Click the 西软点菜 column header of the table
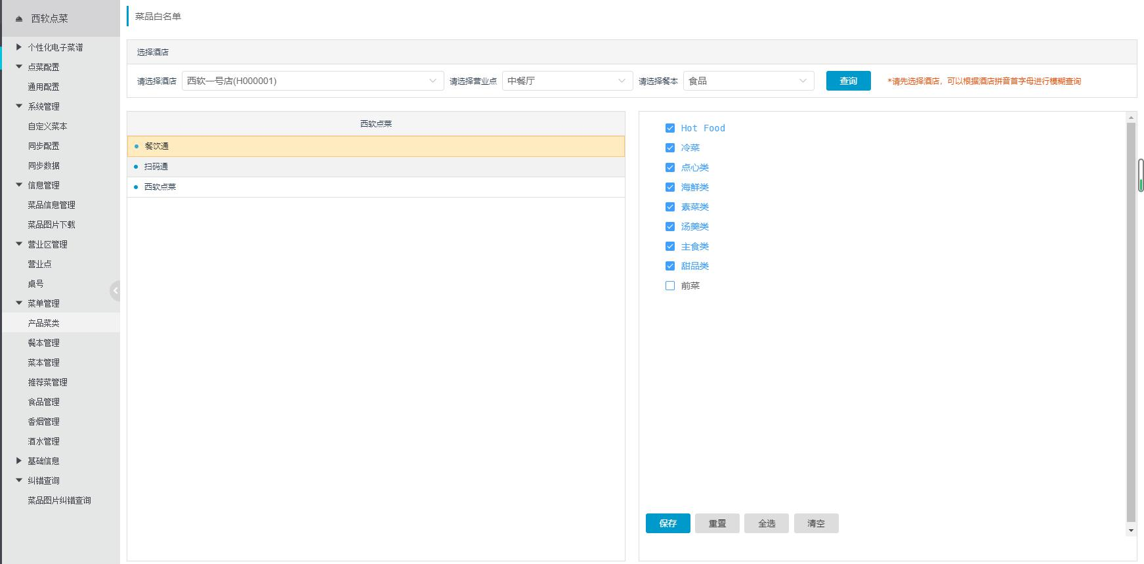Viewport: 1144px width, 564px height. [376, 123]
